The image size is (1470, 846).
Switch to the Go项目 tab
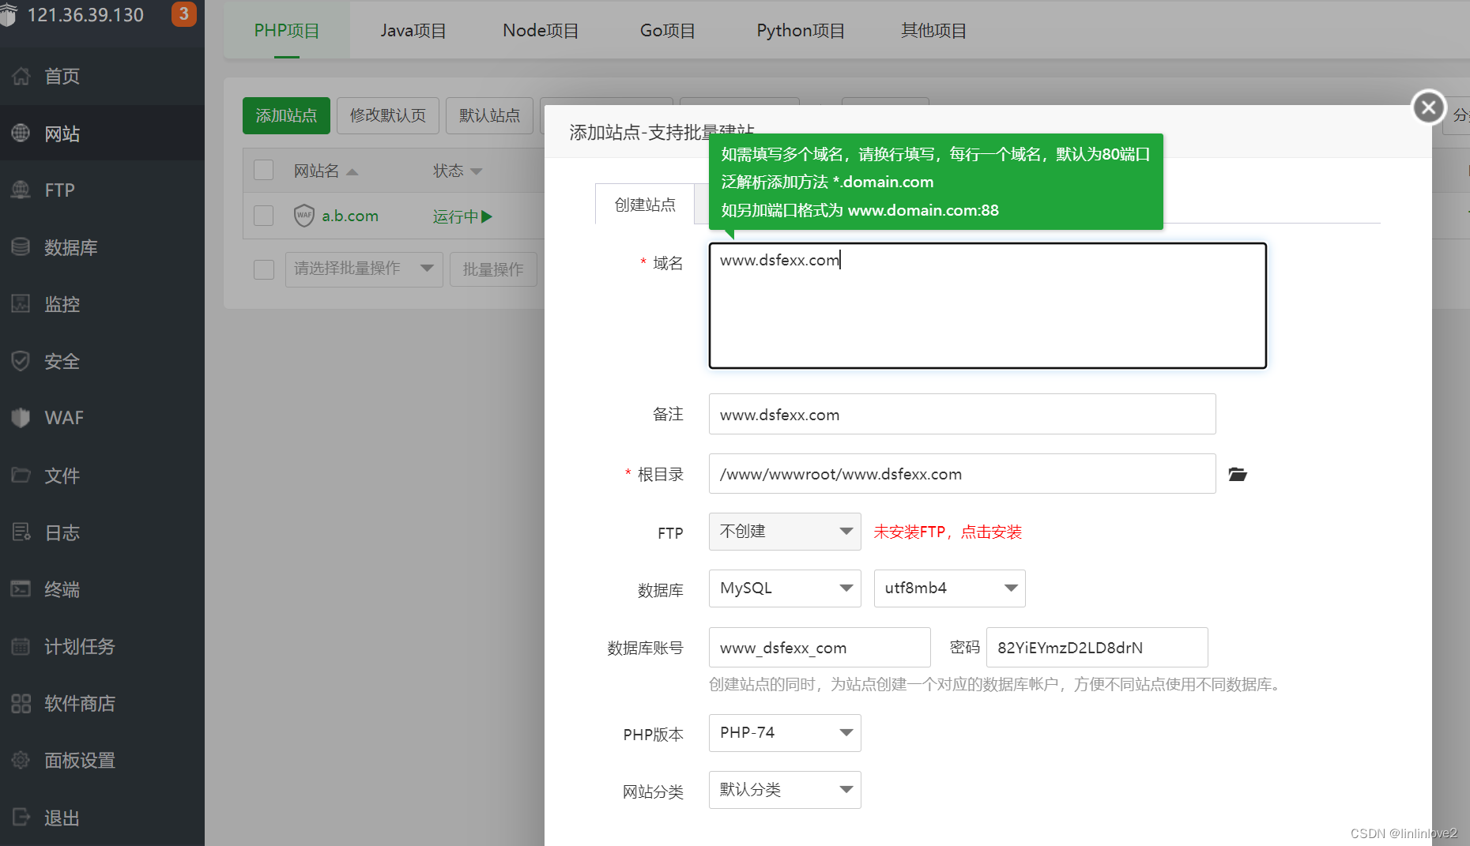[x=668, y=30]
